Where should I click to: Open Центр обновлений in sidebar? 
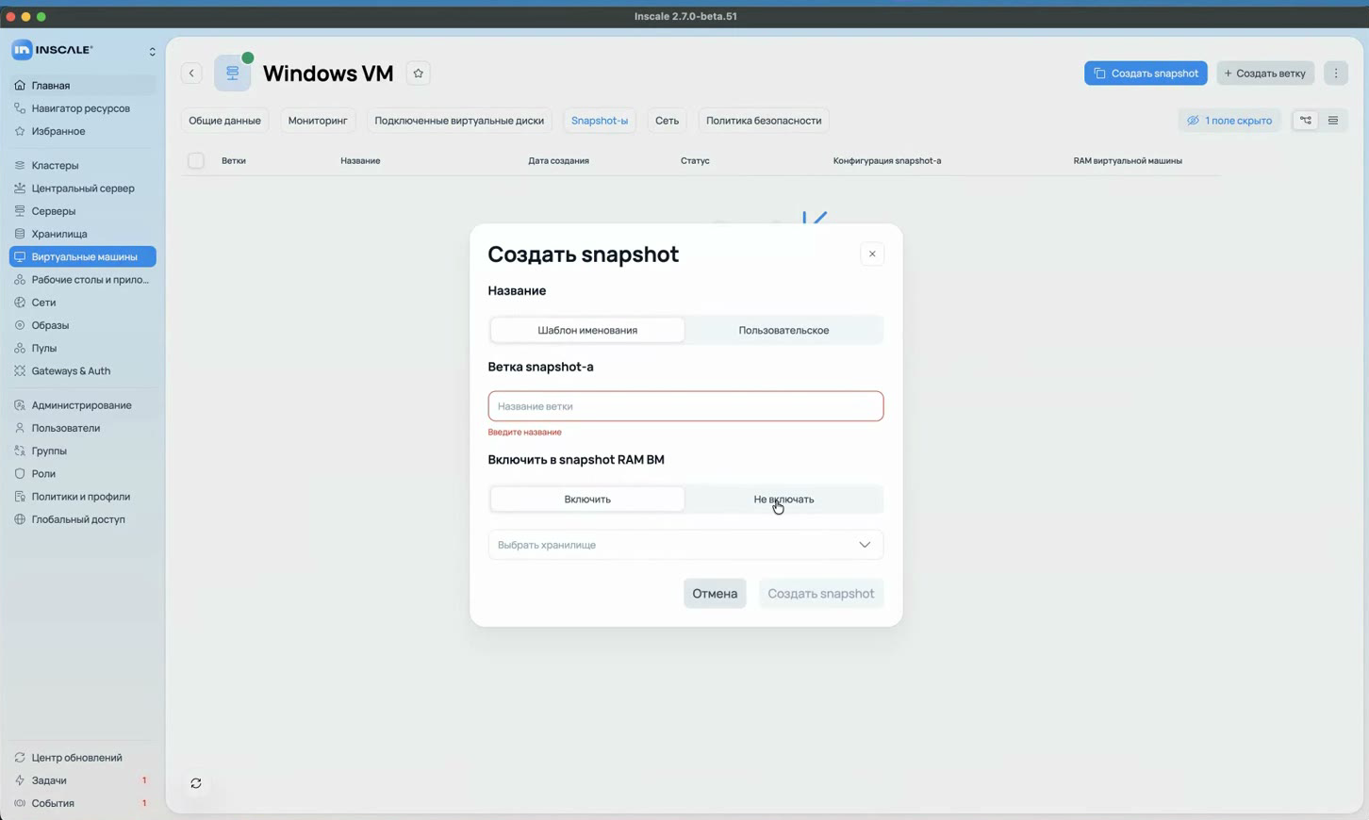(x=83, y=758)
